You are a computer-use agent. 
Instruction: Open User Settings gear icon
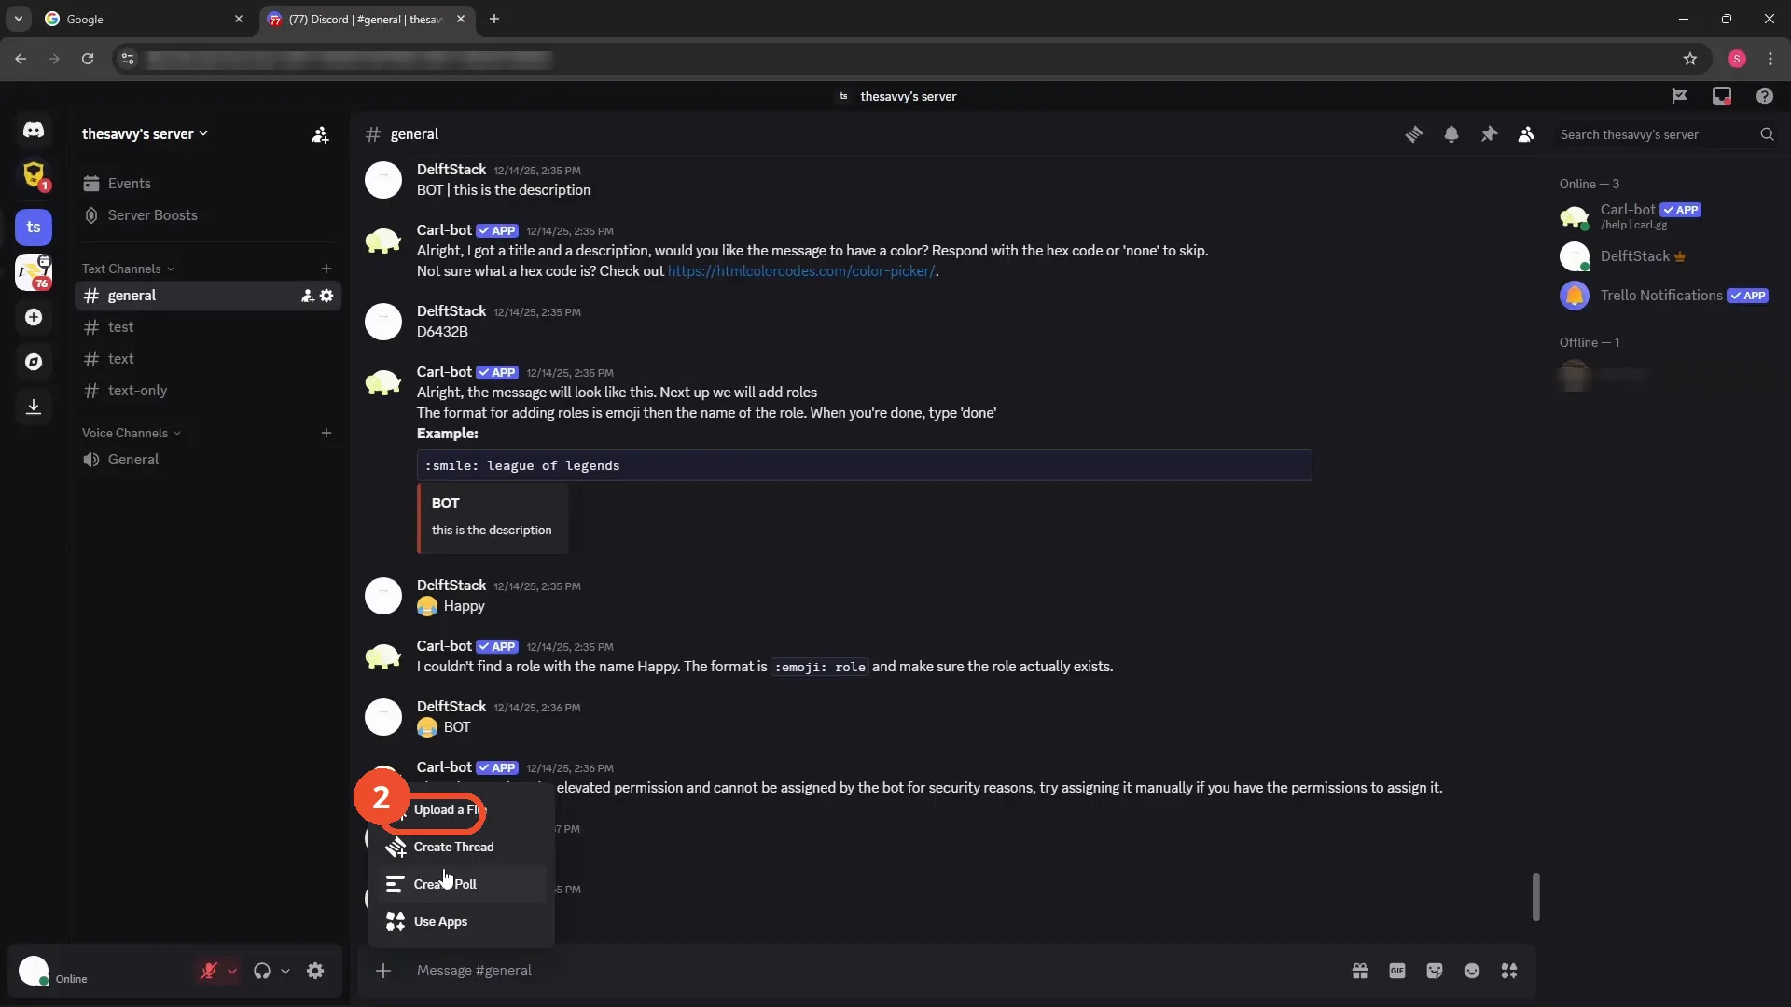(315, 971)
